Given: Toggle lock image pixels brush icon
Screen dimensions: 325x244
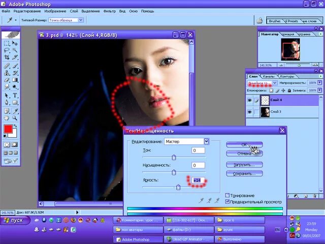Looking at the screenshot, I should [x=277, y=90].
